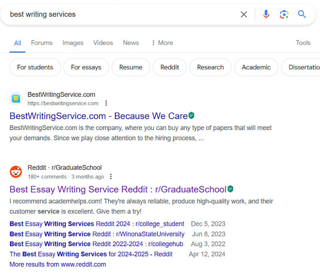
Task: Select the All results tab
Action: tap(18, 43)
